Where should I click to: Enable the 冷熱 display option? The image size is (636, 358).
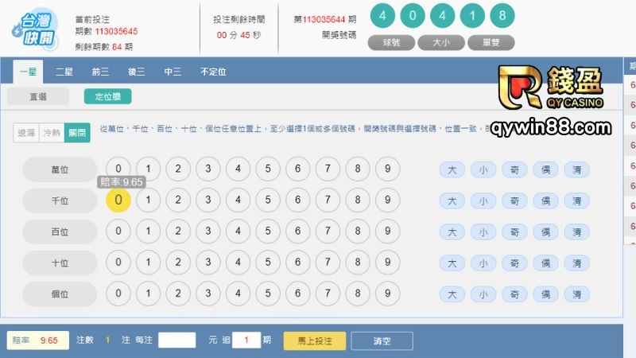52,132
